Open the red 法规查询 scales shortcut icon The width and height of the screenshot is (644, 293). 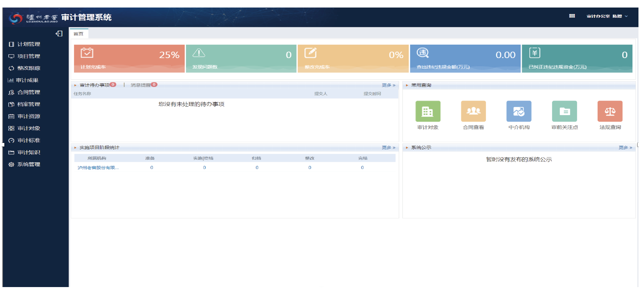[x=610, y=111]
